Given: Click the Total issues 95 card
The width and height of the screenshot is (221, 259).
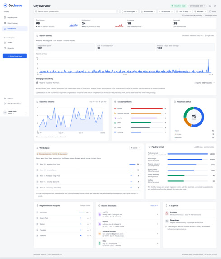Looking at the screenshot, I should coord(57,24).
